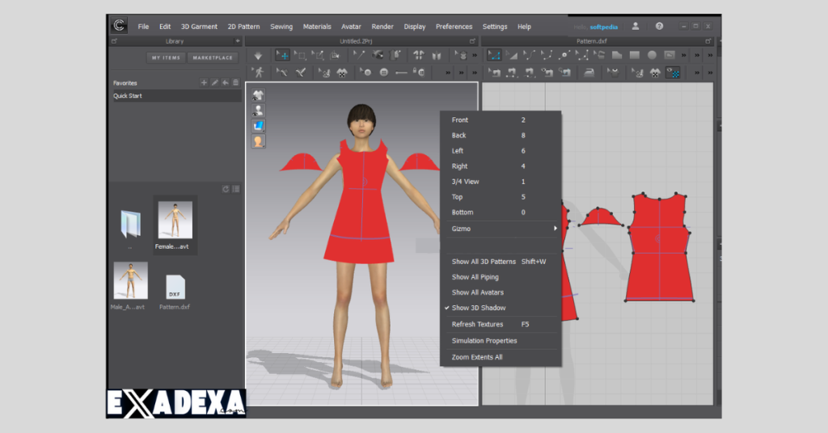This screenshot has width=828, height=433.
Task: Select the Circle pattern tool
Action: tap(652, 56)
